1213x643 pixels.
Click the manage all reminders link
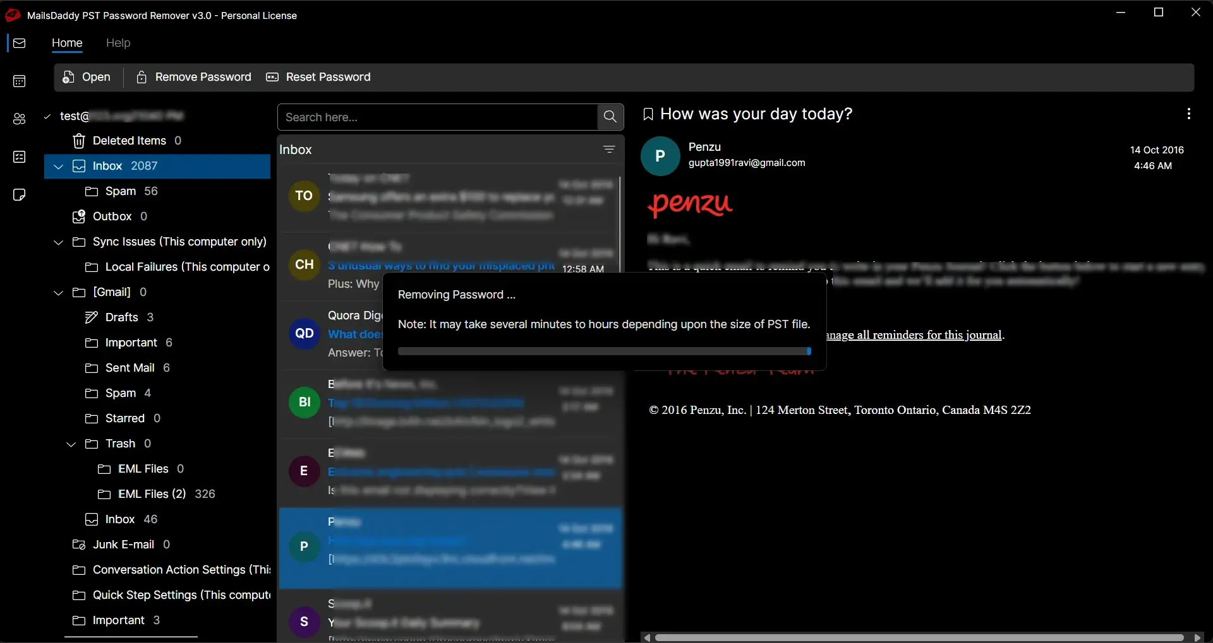915,335
